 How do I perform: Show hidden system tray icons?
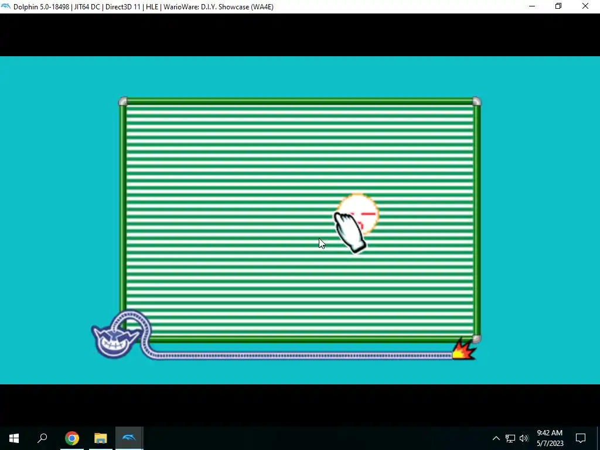pos(496,438)
